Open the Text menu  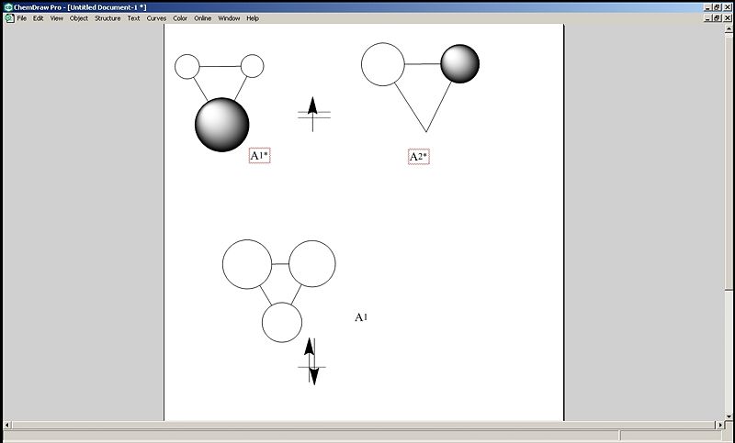[133, 18]
